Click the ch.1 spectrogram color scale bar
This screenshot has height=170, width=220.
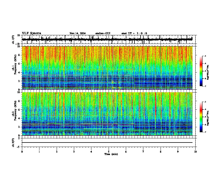point(201,71)
